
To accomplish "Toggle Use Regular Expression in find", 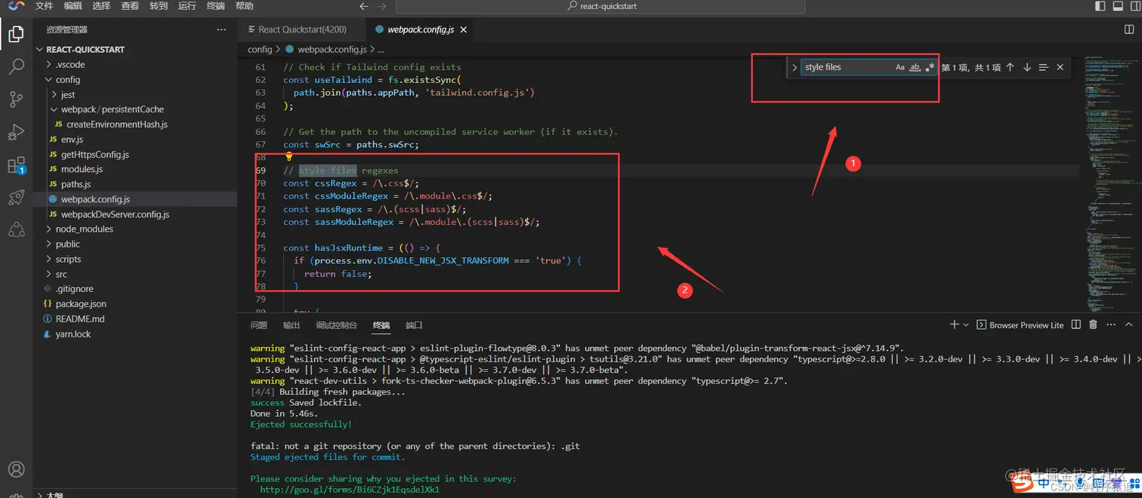I will coord(930,67).
